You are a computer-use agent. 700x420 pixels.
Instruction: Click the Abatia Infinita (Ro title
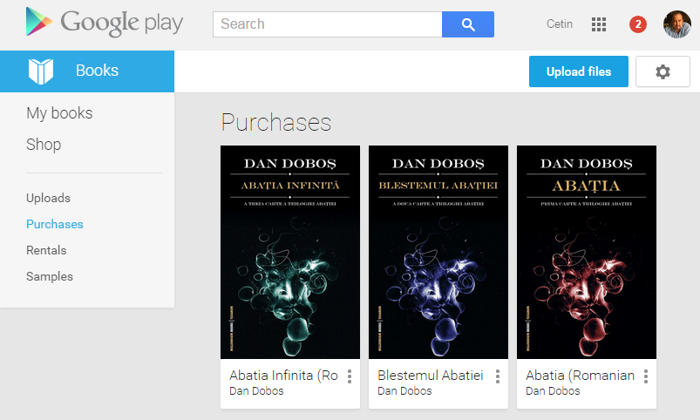(283, 376)
